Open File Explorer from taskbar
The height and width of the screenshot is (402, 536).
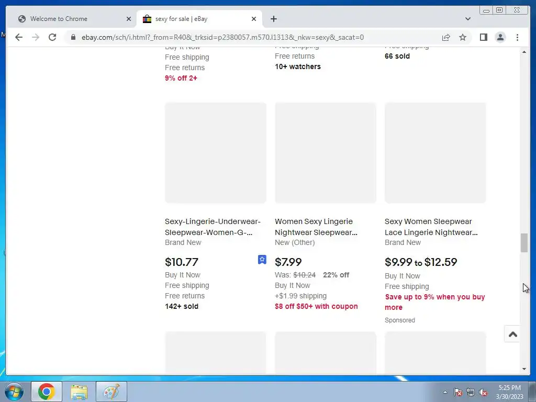79,392
